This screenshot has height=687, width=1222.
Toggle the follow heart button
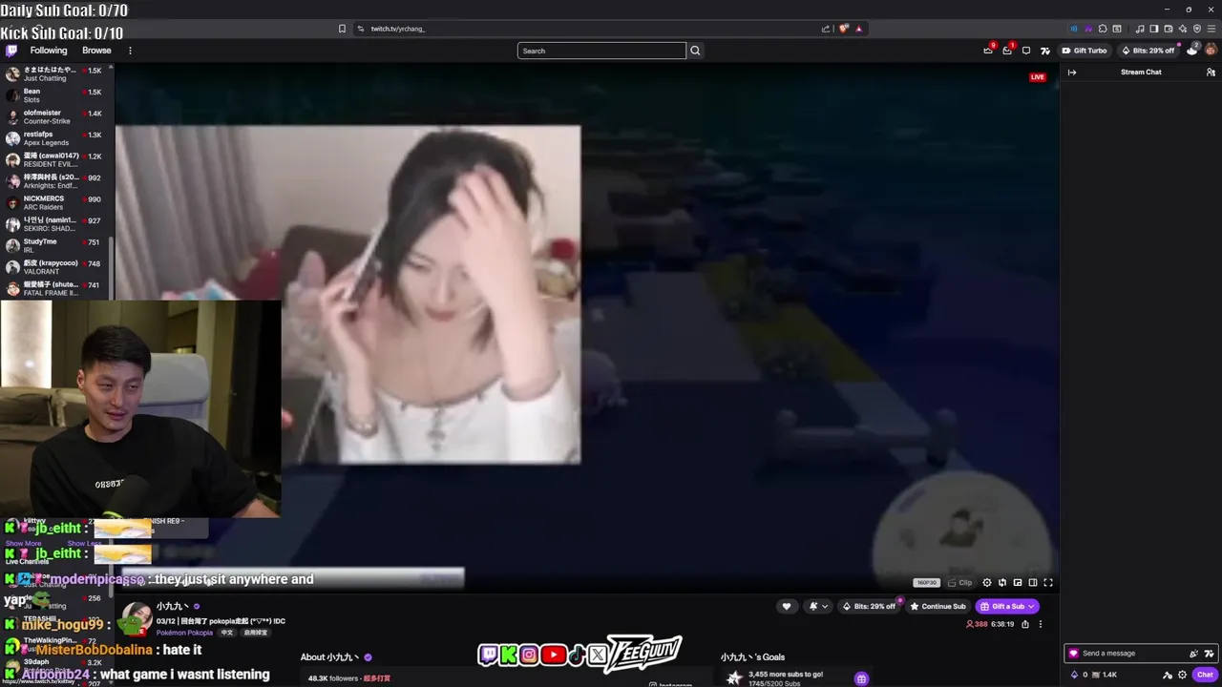pos(787,606)
